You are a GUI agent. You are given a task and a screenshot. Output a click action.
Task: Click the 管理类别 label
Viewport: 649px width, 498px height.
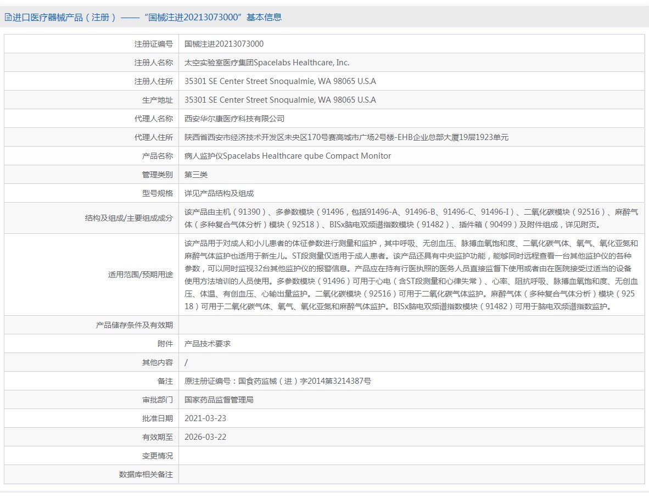[157, 174]
